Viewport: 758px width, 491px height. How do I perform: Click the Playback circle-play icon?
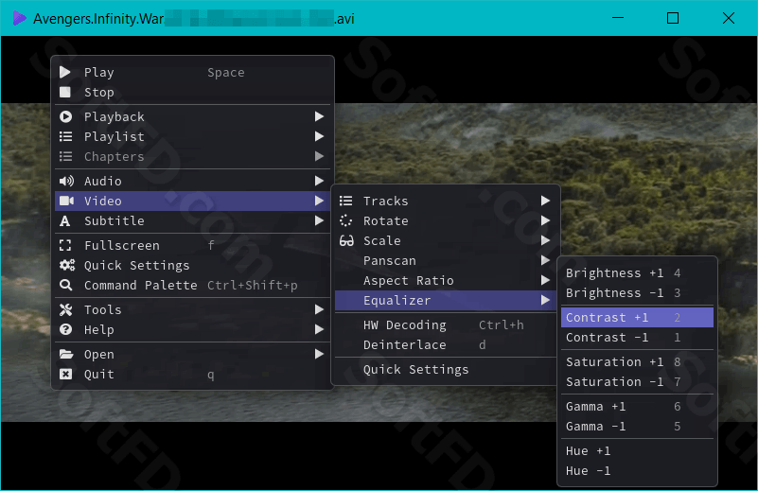(x=65, y=117)
